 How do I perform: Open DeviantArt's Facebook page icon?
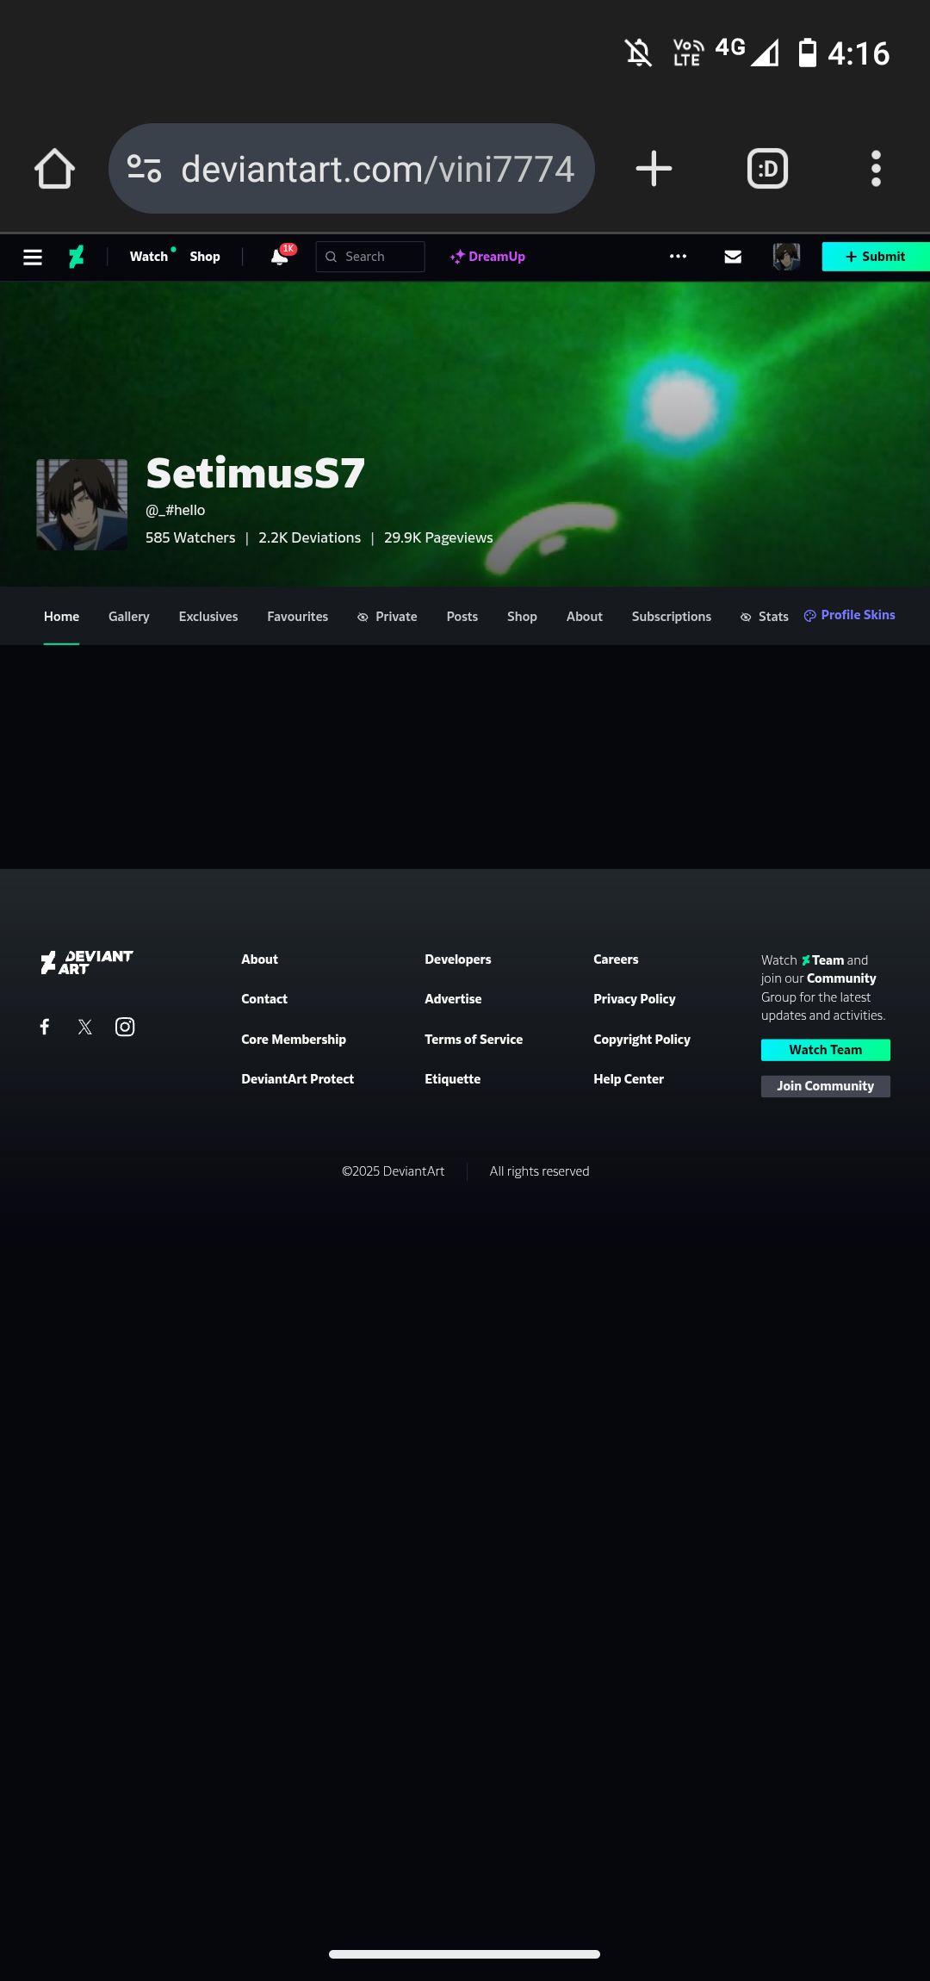(x=45, y=1027)
